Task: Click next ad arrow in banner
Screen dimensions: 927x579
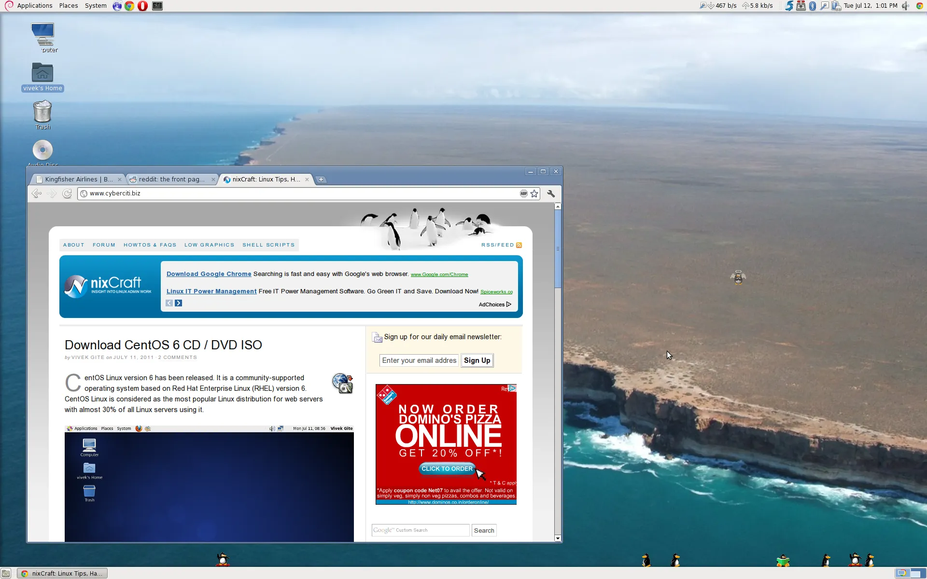Action: 179,303
